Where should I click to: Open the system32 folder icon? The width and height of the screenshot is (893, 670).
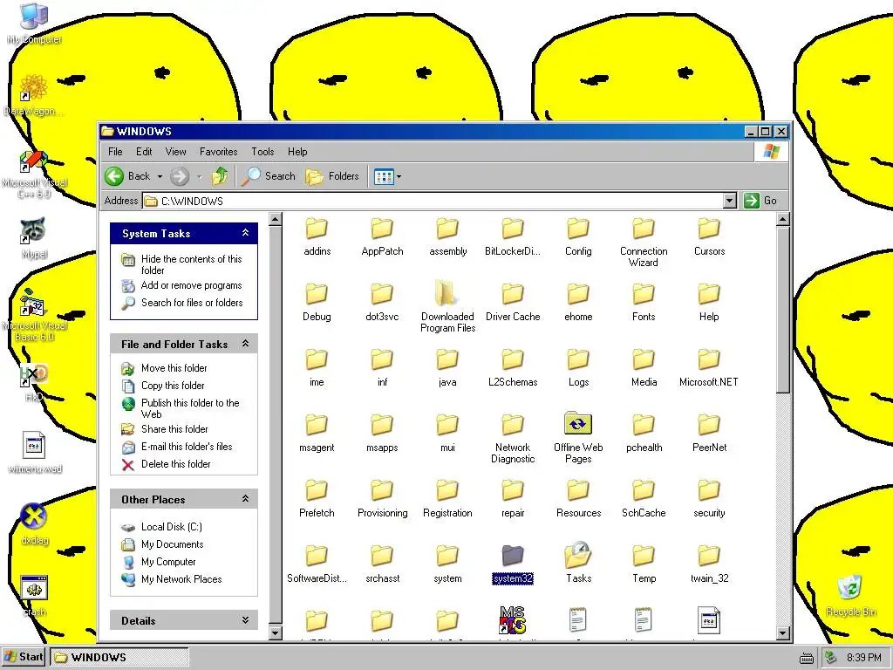(513, 556)
